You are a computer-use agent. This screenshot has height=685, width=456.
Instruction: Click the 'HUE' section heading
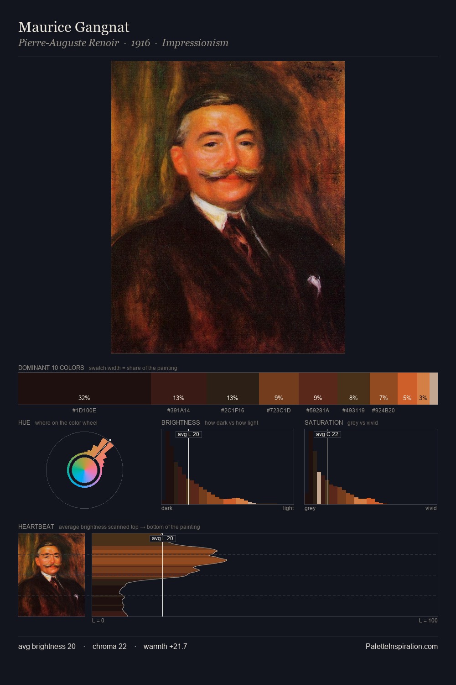point(24,422)
